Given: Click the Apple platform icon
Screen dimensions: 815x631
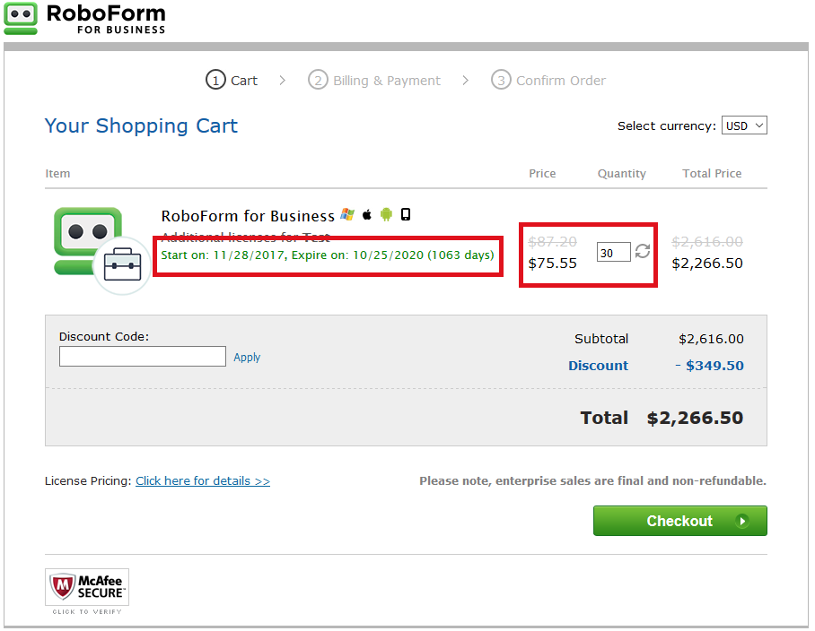Looking at the screenshot, I should [x=367, y=214].
